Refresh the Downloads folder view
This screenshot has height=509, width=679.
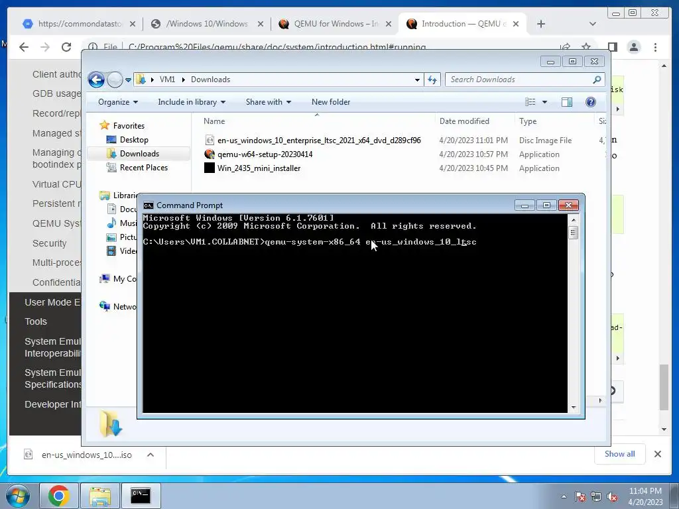coord(432,80)
